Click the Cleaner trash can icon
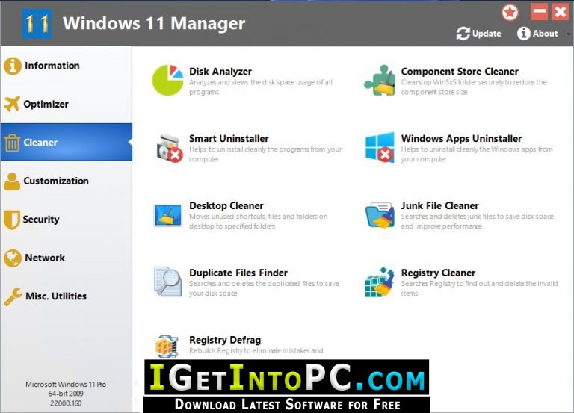Viewport: 574px width, 413px height. (x=12, y=143)
